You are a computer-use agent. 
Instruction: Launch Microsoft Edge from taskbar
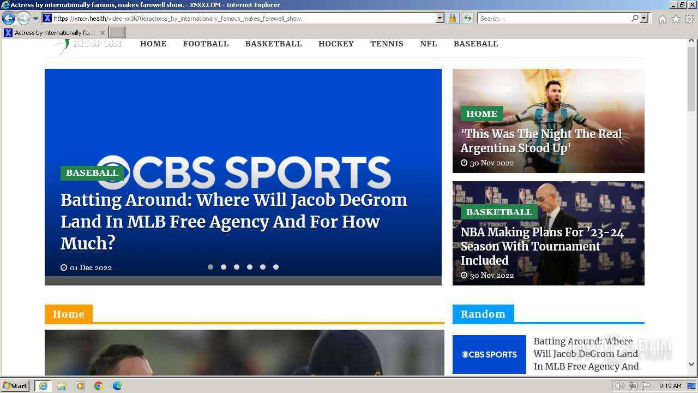click(x=117, y=386)
